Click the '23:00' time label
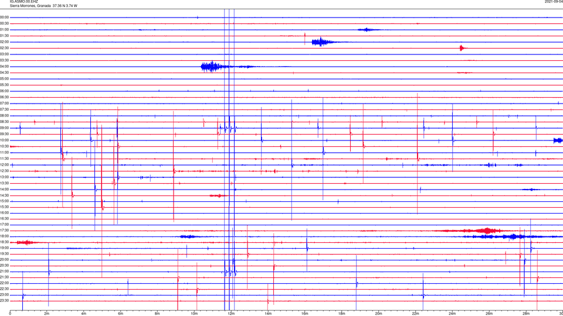Image resolution: width=563 pixels, height=316 pixels. click(5, 295)
